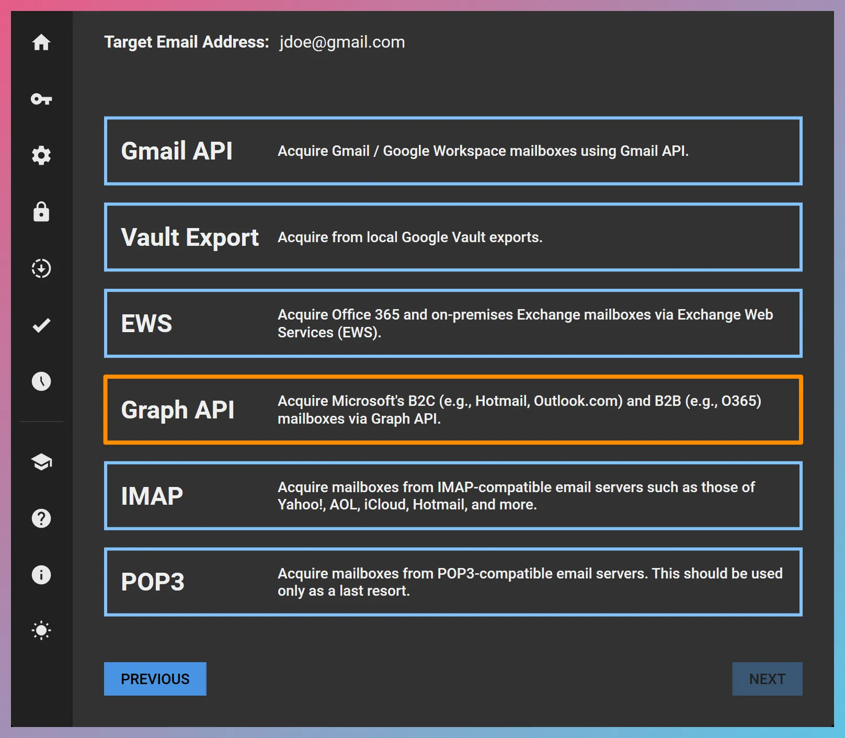This screenshot has width=845, height=738.
Task: Select the checkmark completion icon
Action: pyautogui.click(x=41, y=325)
